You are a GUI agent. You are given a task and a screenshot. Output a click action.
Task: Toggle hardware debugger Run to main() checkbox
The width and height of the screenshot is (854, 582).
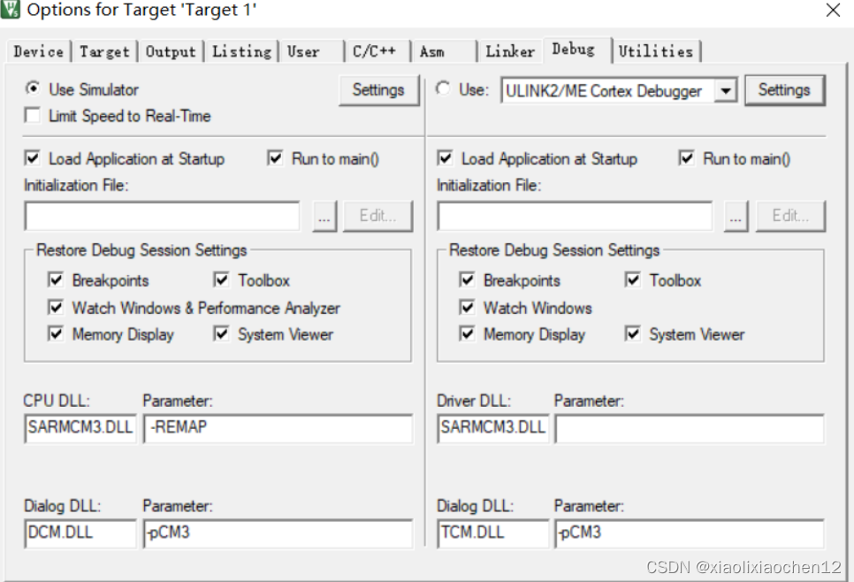click(x=686, y=158)
